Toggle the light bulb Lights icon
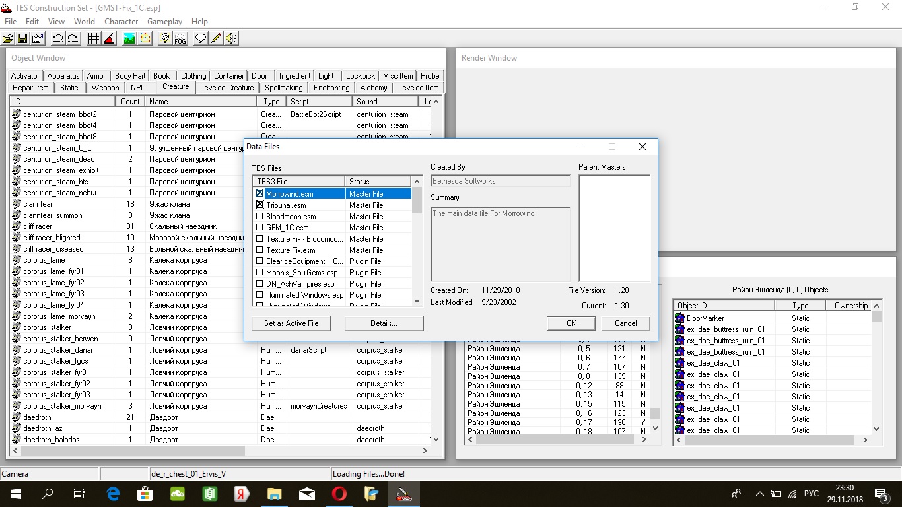 pos(165,38)
